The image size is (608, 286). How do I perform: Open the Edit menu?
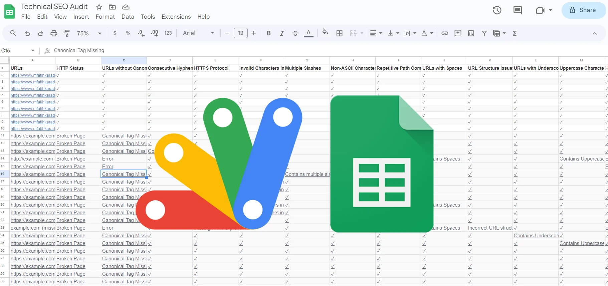click(x=42, y=17)
